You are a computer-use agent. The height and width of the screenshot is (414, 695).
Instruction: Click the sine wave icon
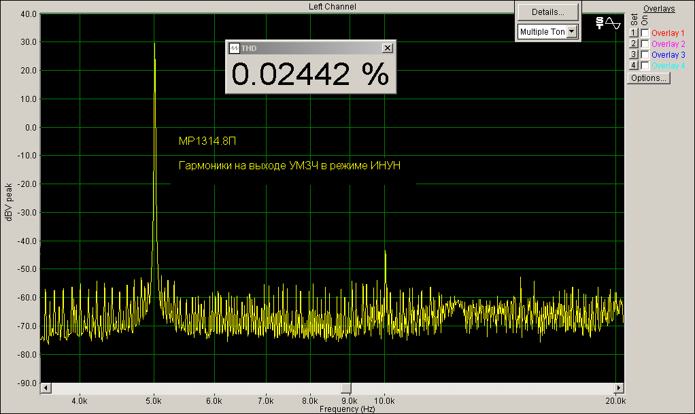click(x=613, y=22)
